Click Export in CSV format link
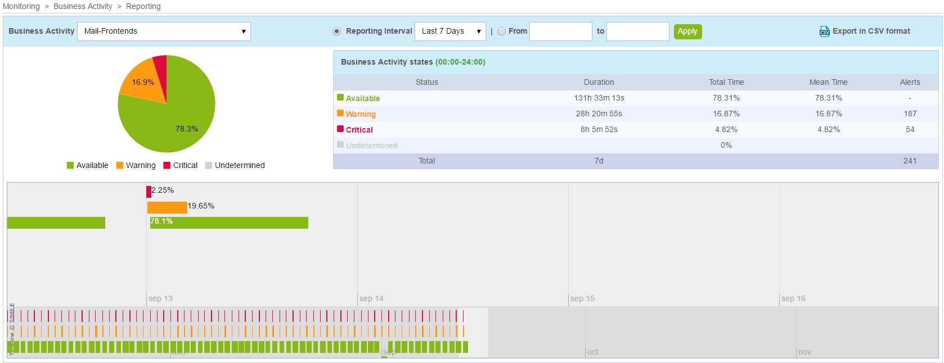 coord(871,31)
